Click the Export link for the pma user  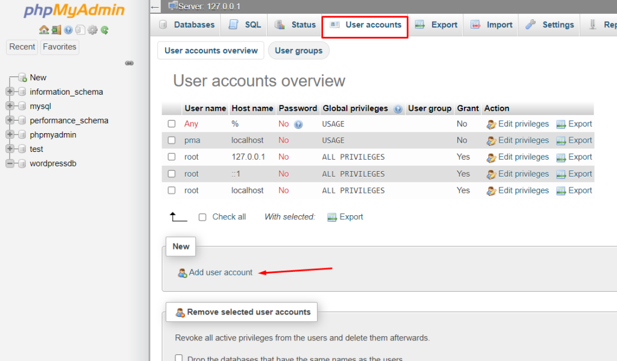(580, 140)
